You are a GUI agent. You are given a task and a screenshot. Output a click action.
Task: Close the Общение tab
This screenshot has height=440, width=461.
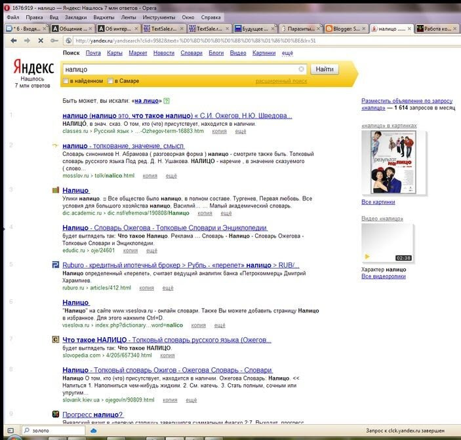click(x=90, y=28)
